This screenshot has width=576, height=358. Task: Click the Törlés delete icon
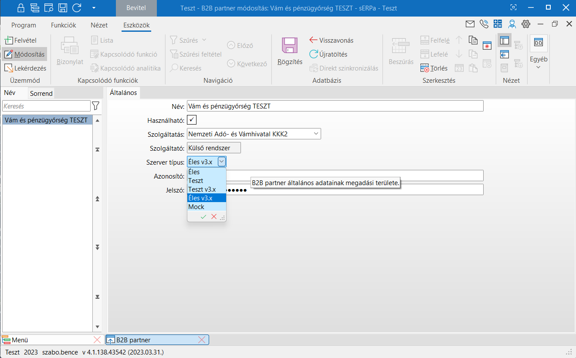click(425, 68)
